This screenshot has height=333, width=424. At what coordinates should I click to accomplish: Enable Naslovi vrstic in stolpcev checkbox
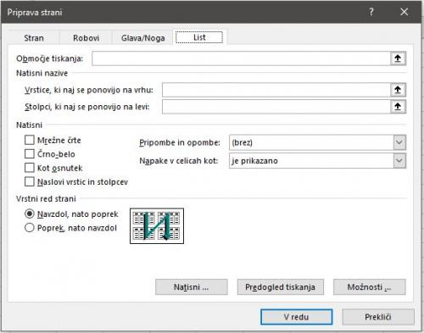coord(30,181)
